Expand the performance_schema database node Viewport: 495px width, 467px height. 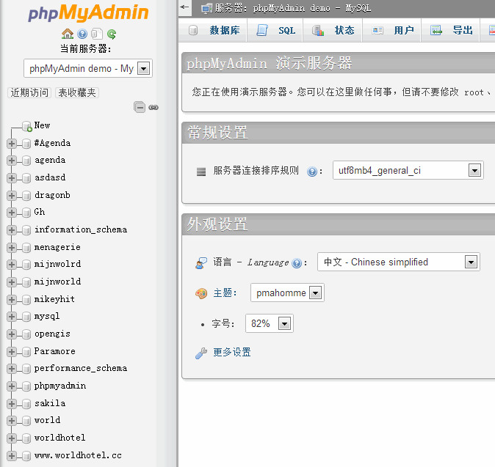click(11, 369)
